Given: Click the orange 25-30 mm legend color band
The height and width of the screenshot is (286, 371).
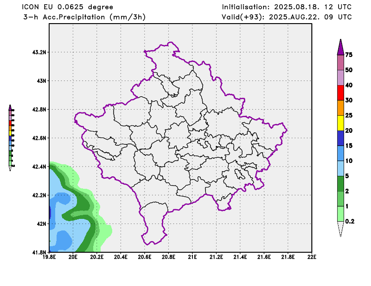Looking at the screenshot, I should coord(340,108).
